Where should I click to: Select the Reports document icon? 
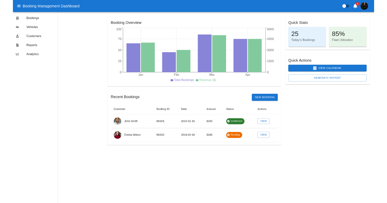[x=17, y=45]
